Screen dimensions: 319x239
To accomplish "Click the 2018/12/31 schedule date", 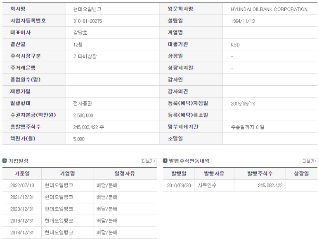I will tap(22, 232).
